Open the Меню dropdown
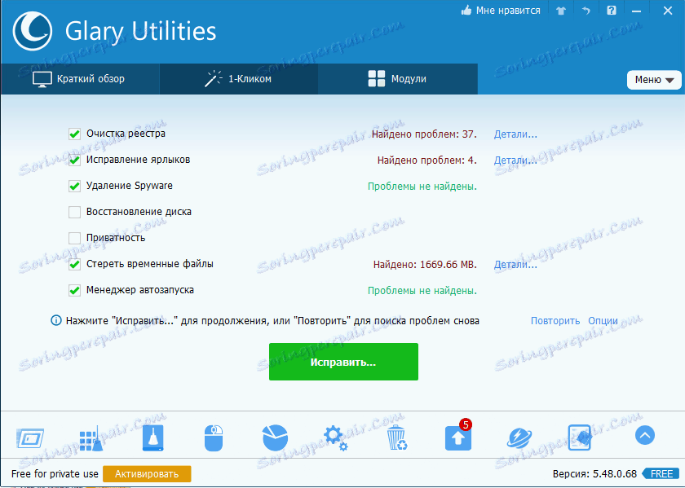 click(654, 80)
